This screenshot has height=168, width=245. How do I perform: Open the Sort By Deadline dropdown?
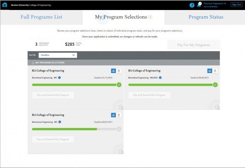[57, 55]
